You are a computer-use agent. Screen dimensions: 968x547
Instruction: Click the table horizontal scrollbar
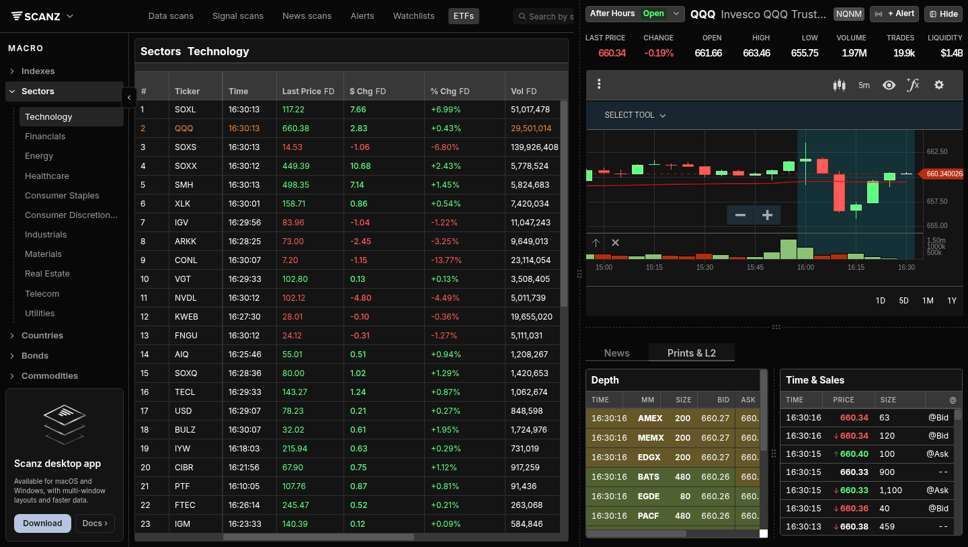318,537
